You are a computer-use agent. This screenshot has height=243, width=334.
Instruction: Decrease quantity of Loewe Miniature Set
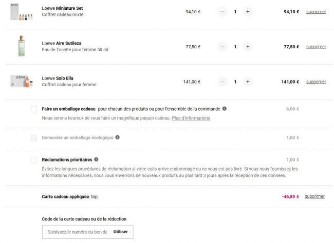(x=222, y=12)
